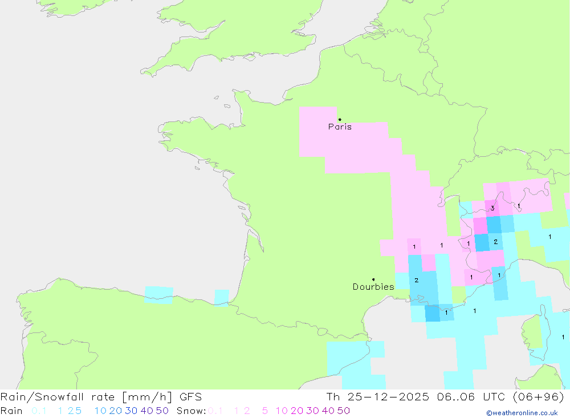Select Snow legend value 40
Viewport: 570px width, 418px height.
(x=328, y=411)
